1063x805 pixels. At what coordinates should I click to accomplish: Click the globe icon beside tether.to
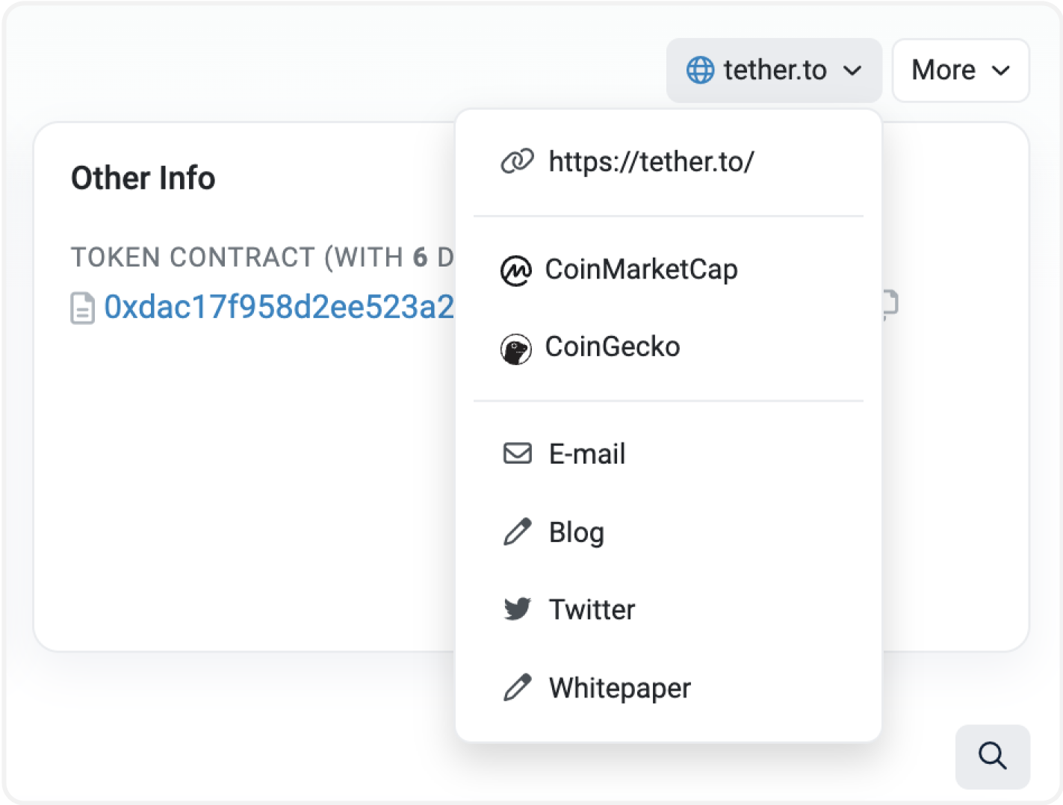coord(700,70)
